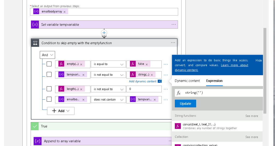This screenshot has height=146, width=279.
Task: Open 'is not equal to' dropdown in length(...) row
Action: click(x=108, y=89)
